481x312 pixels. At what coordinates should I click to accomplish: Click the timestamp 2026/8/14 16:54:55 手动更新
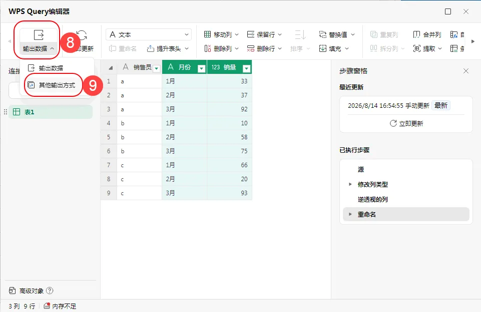coord(388,105)
